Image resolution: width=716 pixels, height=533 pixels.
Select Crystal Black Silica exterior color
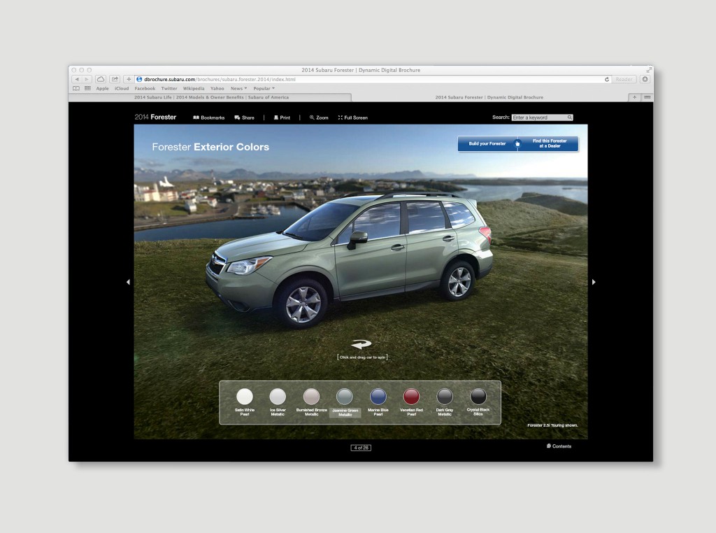(x=478, y=397)
